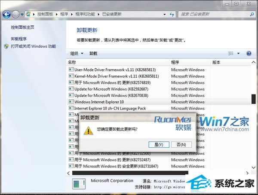The image size is (258, 195).
Task: Click the icon of the KB2685813 row
Action: (x=71, y=70)
